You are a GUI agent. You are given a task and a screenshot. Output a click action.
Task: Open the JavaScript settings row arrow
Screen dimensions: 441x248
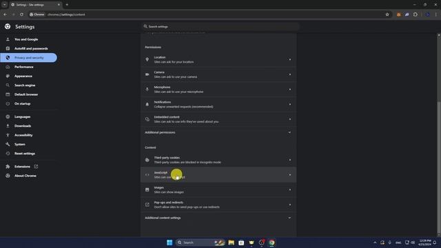click(x=290, y=174)
